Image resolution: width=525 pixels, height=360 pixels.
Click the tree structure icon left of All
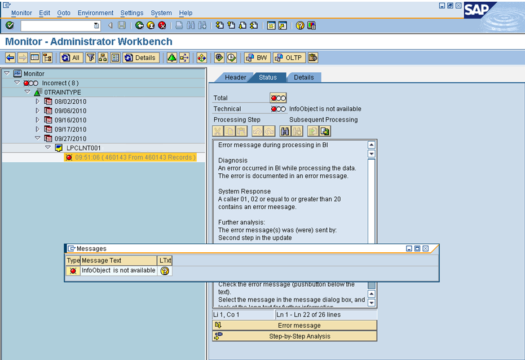[47, 58]
